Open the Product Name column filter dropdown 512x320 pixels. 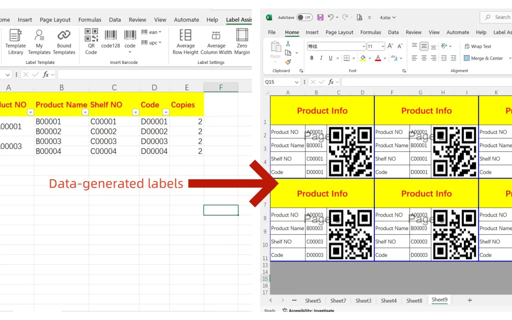[x=85, y=112]
